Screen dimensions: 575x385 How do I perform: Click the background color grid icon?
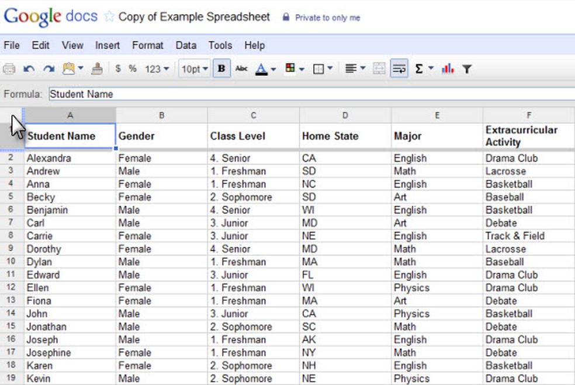point(290,68)
